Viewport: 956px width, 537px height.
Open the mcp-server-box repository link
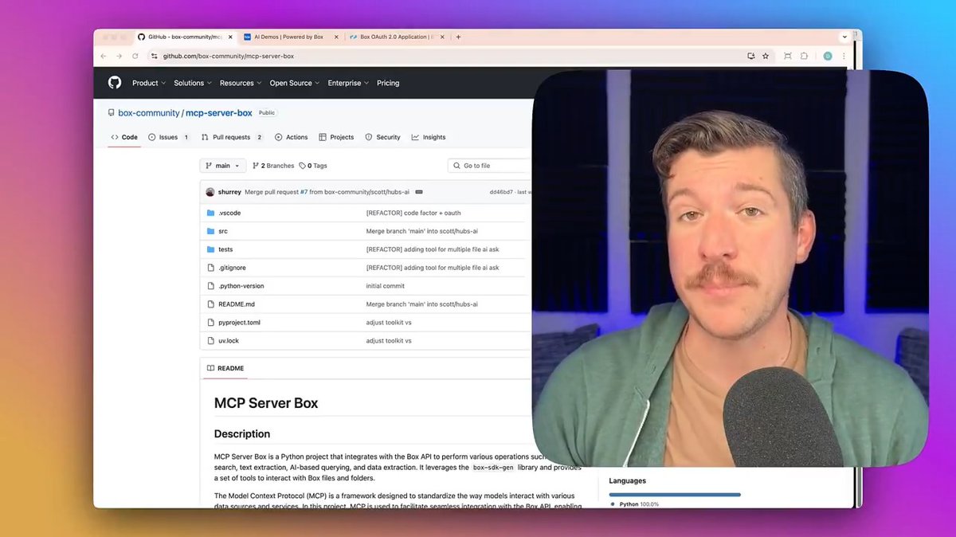coord(219,113)
